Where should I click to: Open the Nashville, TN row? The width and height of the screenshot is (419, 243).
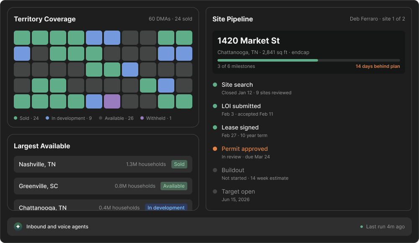103,164
